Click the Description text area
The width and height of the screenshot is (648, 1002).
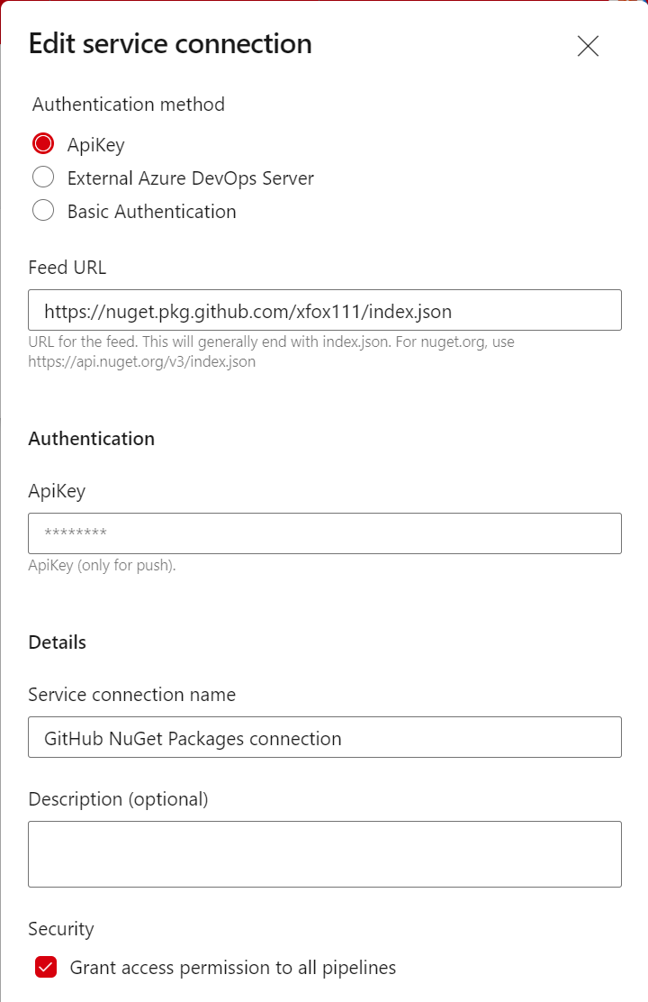pyautogui.click(x=324, y=853)
